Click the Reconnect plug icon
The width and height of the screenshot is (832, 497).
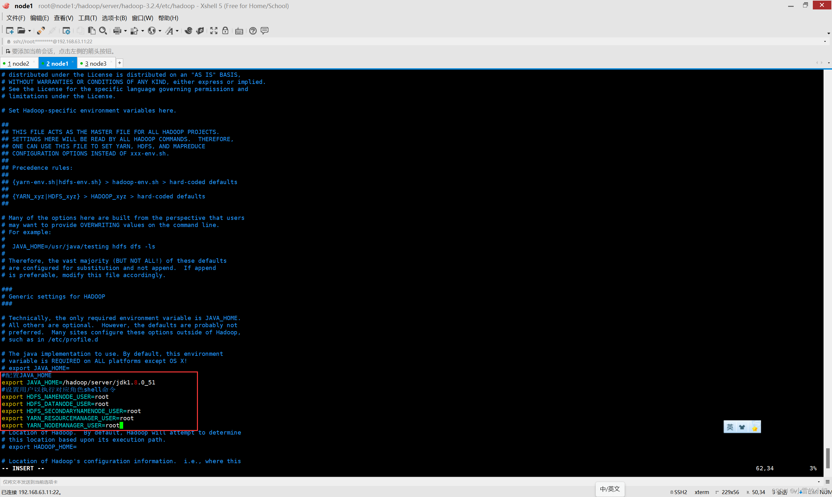41,31
